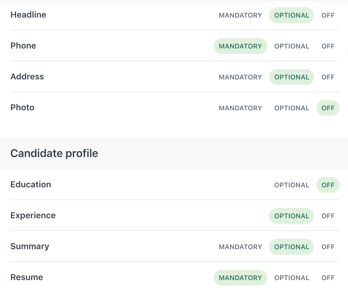
Task: Turn off the Headline field
Action: tap(328, 15)
